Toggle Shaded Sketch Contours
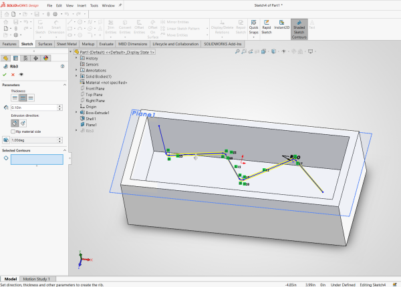This screenshot has height=287, width=401. [x=299, y=29]
